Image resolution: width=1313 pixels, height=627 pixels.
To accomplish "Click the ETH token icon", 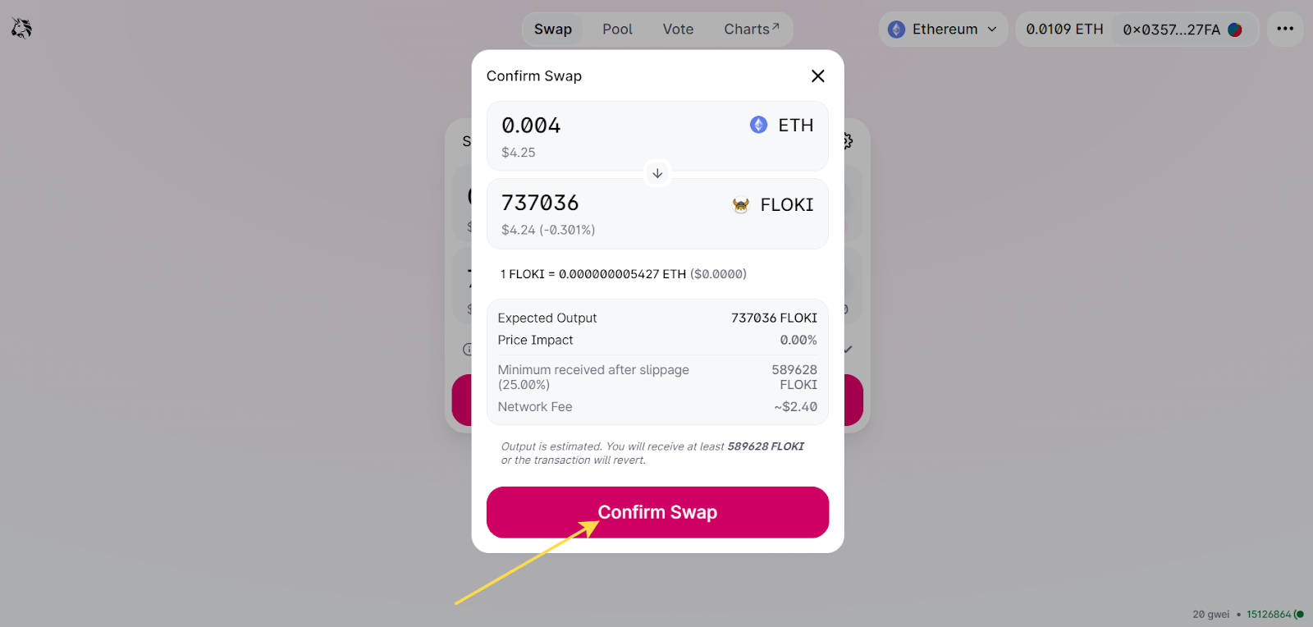I will [758, 125].
